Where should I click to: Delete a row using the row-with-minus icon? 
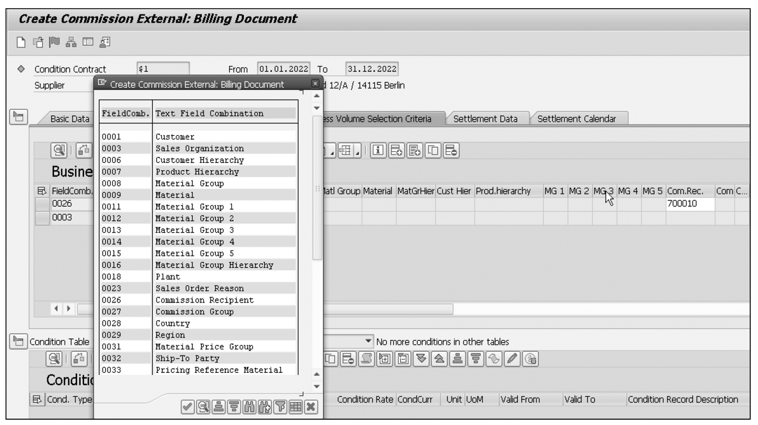451,151
